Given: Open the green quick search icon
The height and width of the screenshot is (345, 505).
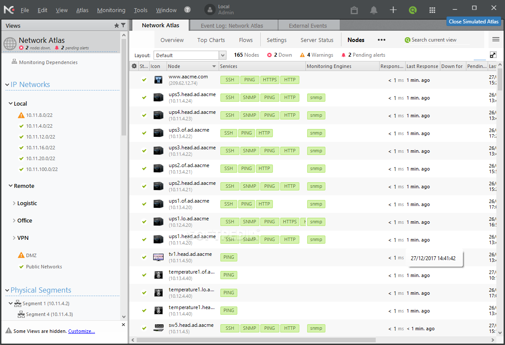Looking at the screenshot, I should 413,10.
